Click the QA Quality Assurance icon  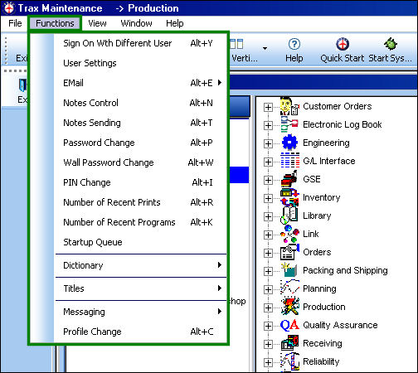click(289, 325)
